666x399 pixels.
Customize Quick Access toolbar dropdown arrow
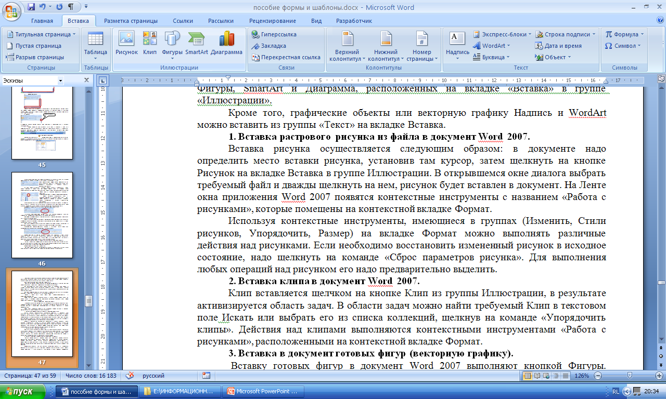85,7
